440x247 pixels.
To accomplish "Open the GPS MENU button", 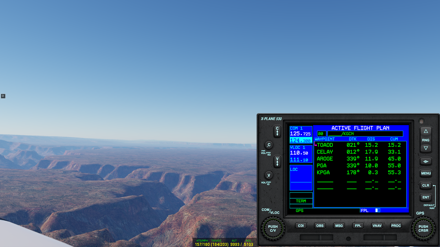I will pos(426,173).
